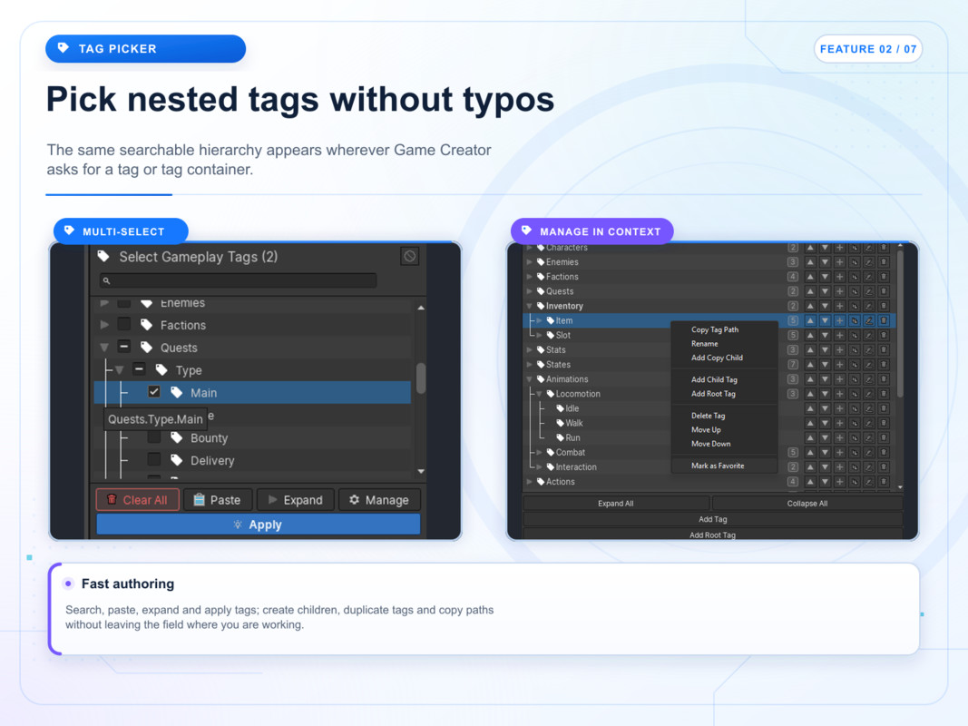The width and height of the screenshot is (968, 726).
Task: Click the down arrow on the Run row
Action: pyautogui.click(x=825, y=437)
